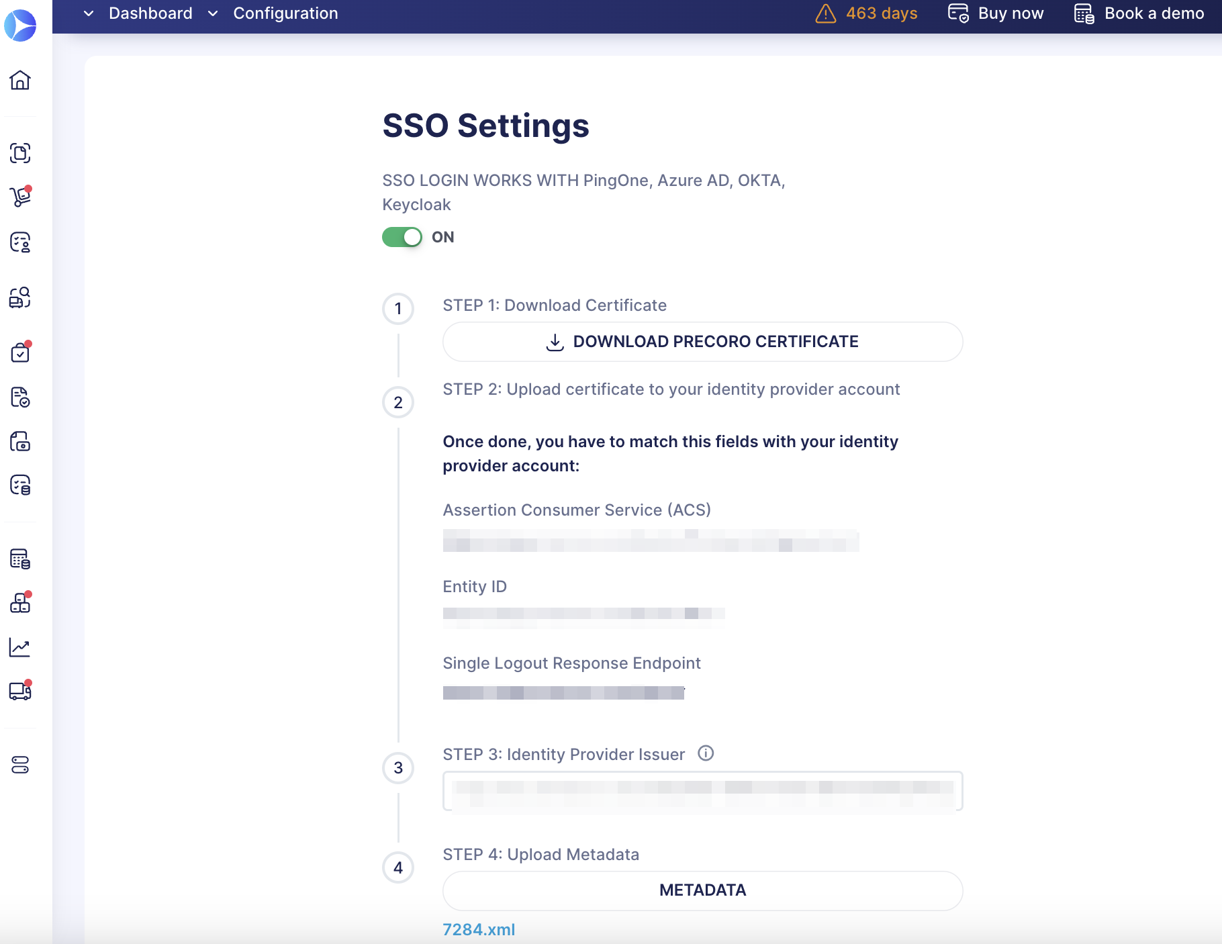Open the document with cash sidebar icon
Screen dimensions: 1222x944
point(20,441)
